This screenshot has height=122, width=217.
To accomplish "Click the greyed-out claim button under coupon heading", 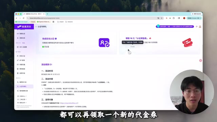I will (x=133, y=47).
